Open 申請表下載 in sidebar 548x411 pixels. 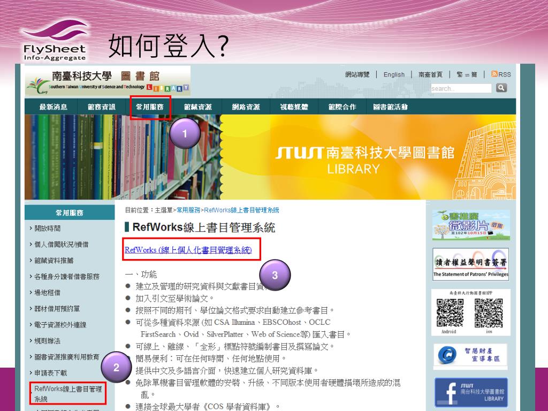tap(50, 373)
